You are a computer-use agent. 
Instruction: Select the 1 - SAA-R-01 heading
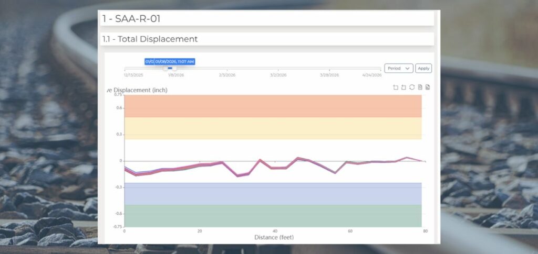click(131, 19)
